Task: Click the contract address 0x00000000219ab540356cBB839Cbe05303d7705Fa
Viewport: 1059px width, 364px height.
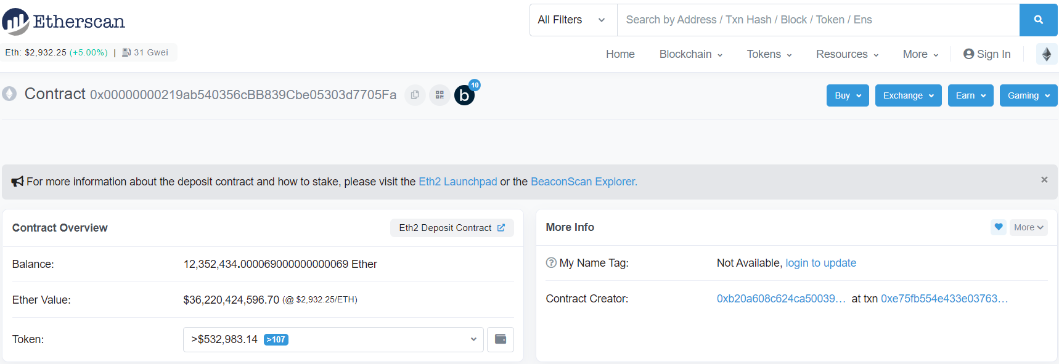Action: [x=243, y=95]
